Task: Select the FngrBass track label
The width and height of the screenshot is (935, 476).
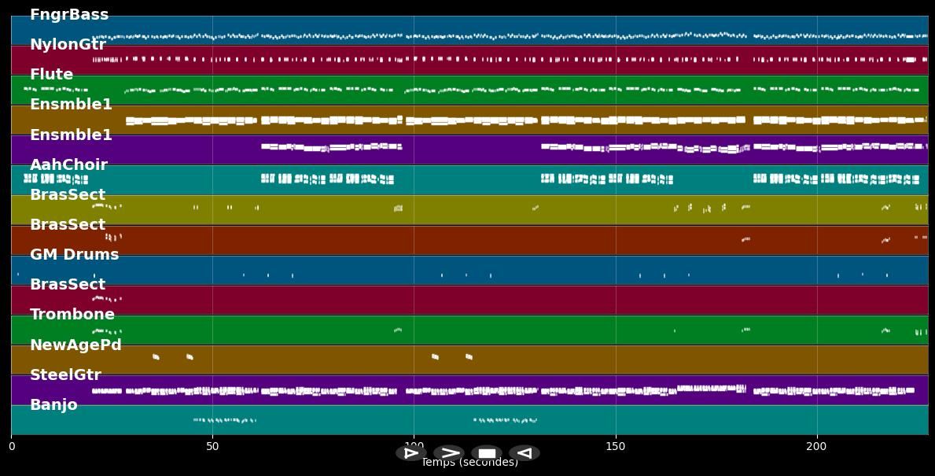Action: click(69, 15)
